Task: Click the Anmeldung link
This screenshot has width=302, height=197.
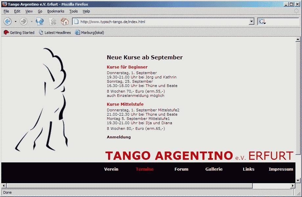Action: 119,137
